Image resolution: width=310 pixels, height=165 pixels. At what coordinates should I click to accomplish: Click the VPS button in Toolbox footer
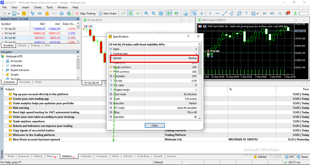290,157
